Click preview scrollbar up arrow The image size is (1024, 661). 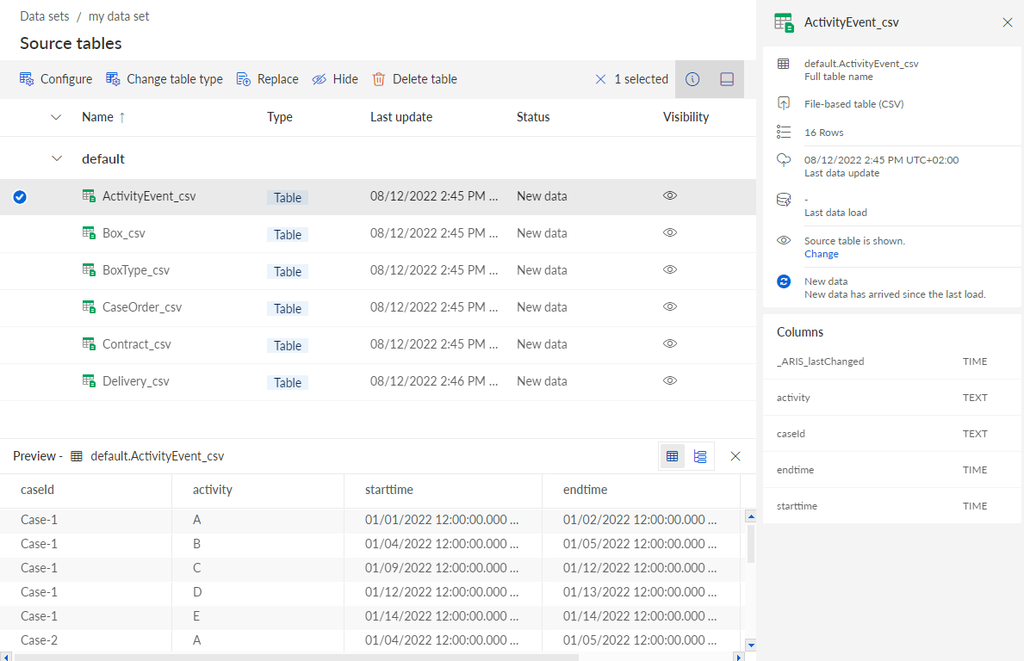coord(751,516)
